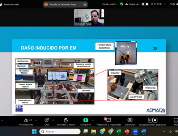This screenshot has height=136, width=178.
Task: Switch to Zoom in taskbar
Action: [135, 131]
